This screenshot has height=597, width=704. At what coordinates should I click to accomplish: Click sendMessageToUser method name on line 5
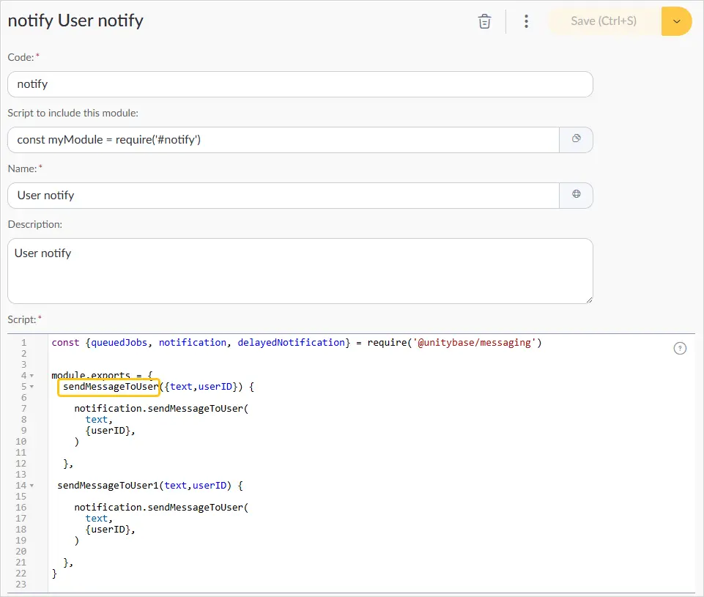coord(111,387)
